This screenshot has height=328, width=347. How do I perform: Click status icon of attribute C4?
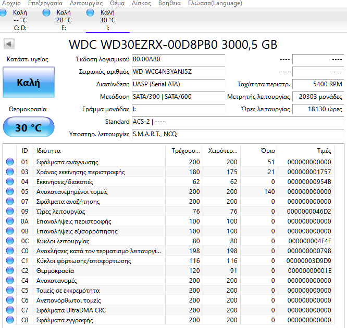[x=10, y=280]
